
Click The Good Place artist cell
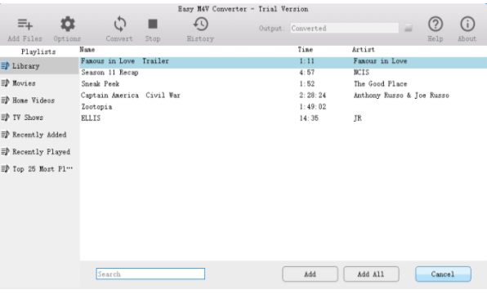(x=381, y=84)
